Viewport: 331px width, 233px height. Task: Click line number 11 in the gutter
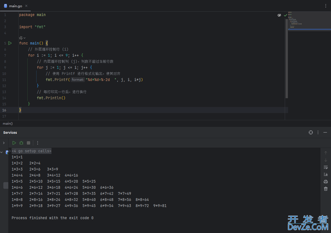[4, 80]
